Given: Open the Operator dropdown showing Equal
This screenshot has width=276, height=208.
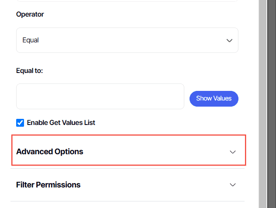Looking at the screenshot, I should (127, 40).
